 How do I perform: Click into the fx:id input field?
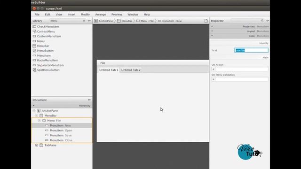251,50
